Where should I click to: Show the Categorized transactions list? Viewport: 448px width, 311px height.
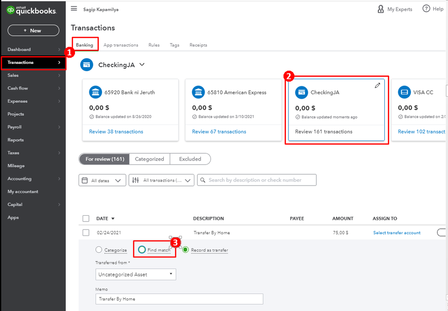pos(149,159)
